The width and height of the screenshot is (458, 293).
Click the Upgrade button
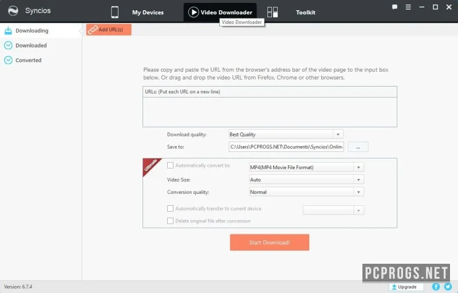coord(406,287)
